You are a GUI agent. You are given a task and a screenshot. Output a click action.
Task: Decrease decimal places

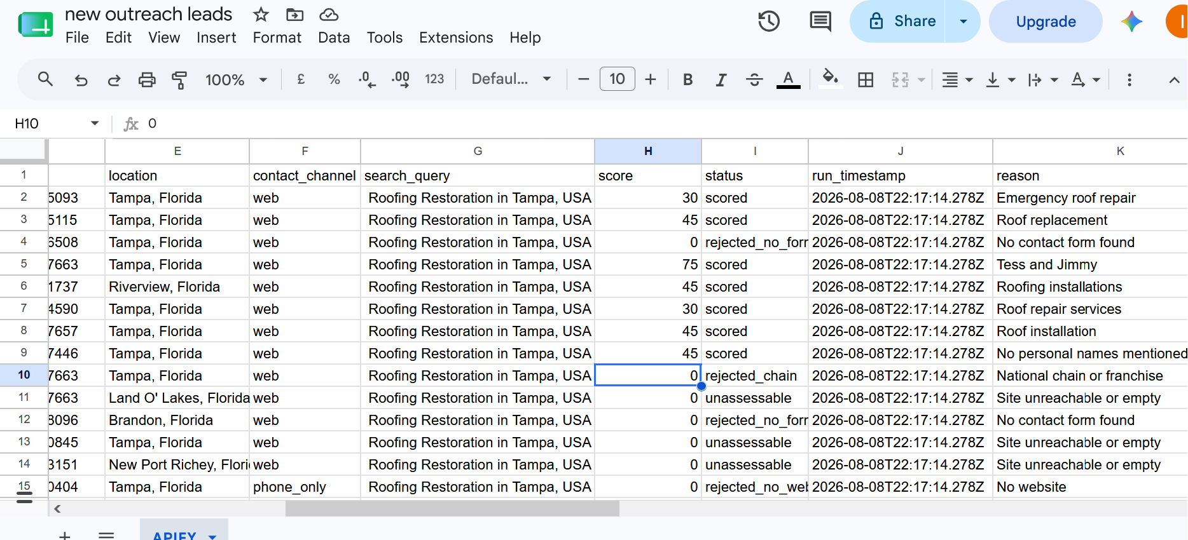pos(367,79)
